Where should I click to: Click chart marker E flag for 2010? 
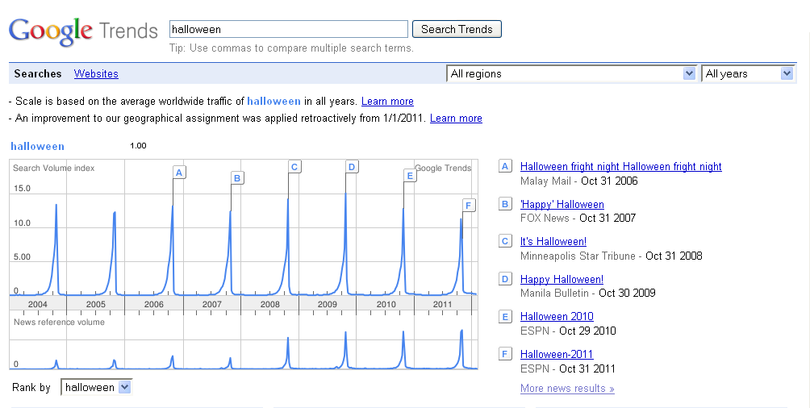point(410,176)
